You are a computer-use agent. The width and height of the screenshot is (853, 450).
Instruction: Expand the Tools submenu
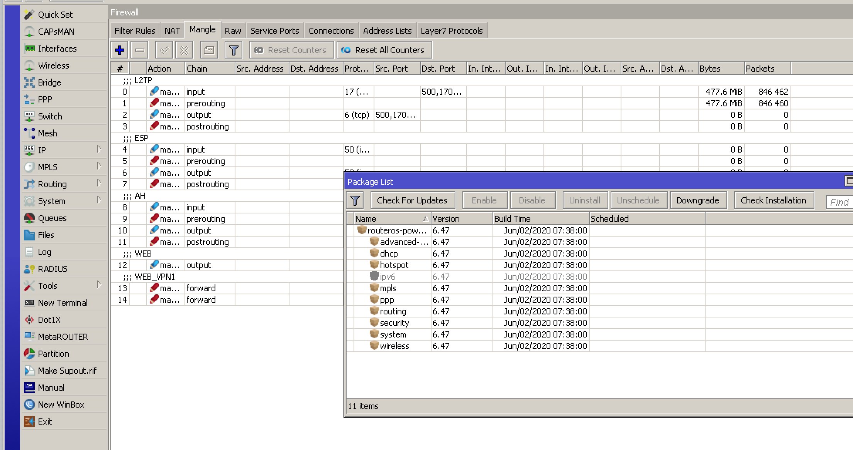(x=64, y=286)
